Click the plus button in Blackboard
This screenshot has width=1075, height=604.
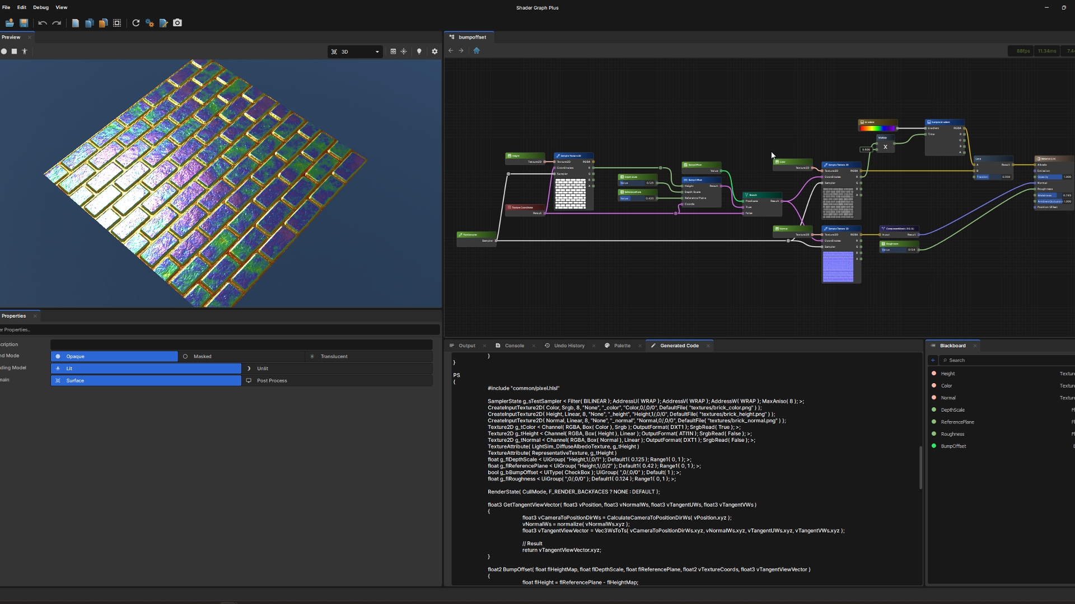click(x=933, y=361)
